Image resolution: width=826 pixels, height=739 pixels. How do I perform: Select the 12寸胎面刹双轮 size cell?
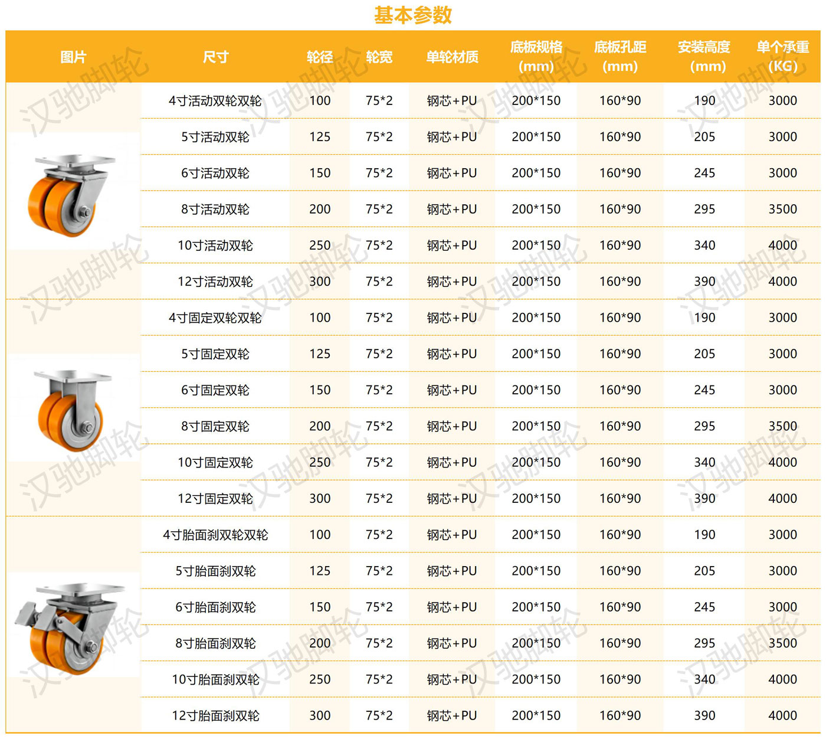pyautogui.click(x=215, y=716)
